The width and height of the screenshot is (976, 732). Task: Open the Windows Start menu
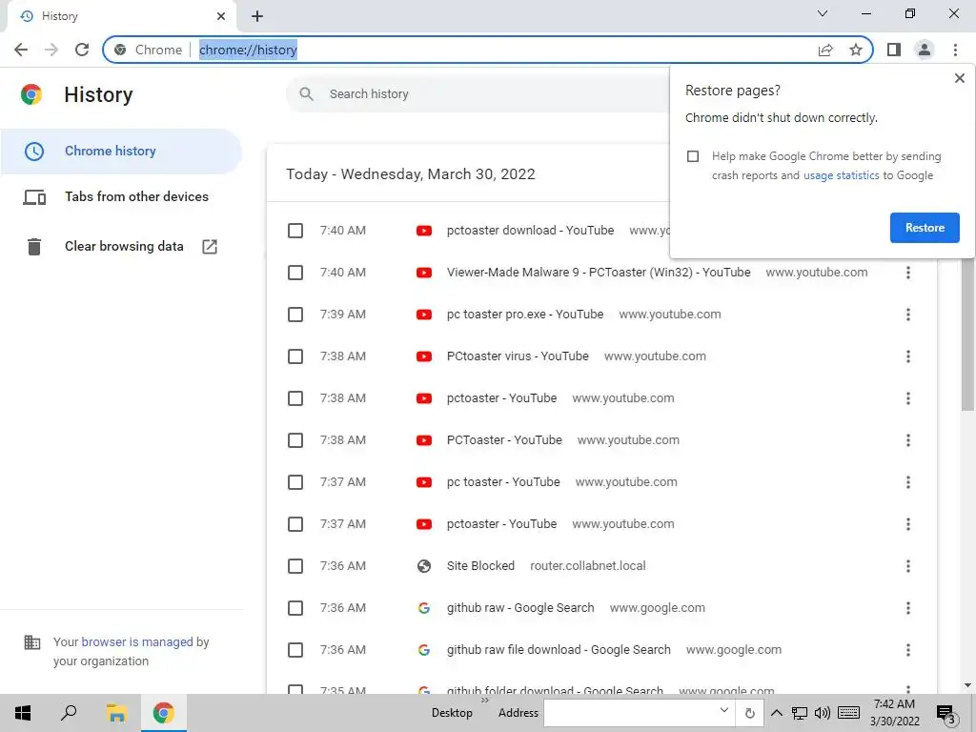(23, 713)
